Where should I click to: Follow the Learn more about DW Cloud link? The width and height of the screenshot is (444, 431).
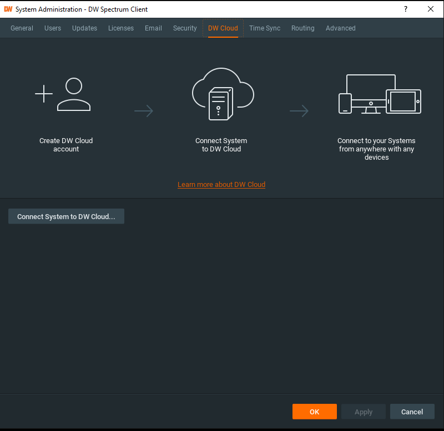221,184
